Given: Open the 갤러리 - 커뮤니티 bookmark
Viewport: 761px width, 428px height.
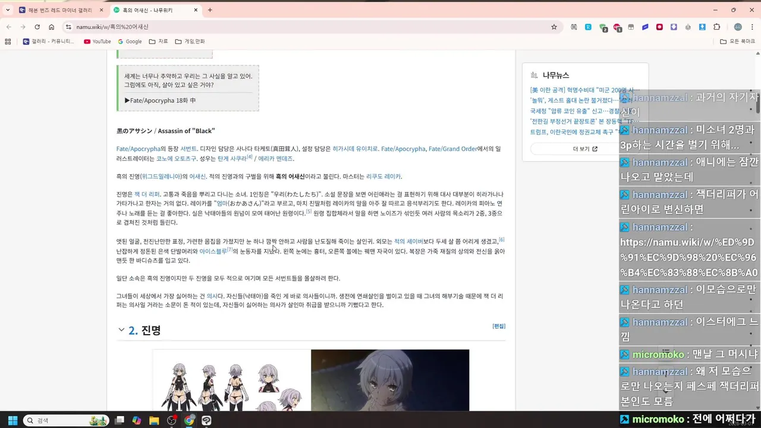Looking at the screenshot, I should pos(49,42).
